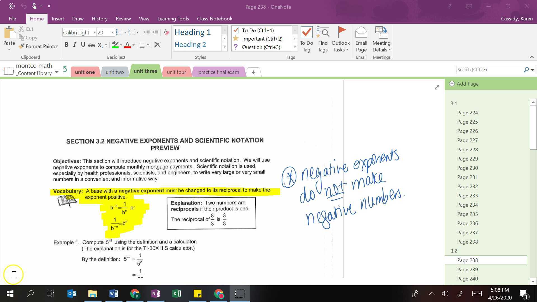Image resolution: width=537 pixels, height=302 pixels.
Task: Open the Content Library notebook dropdown
Action: coord(57,72)
